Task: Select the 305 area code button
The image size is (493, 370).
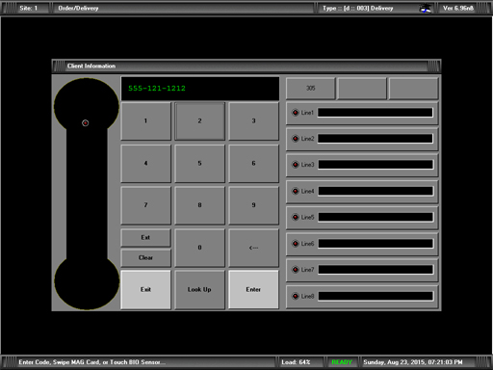Action: pos(311,88)
